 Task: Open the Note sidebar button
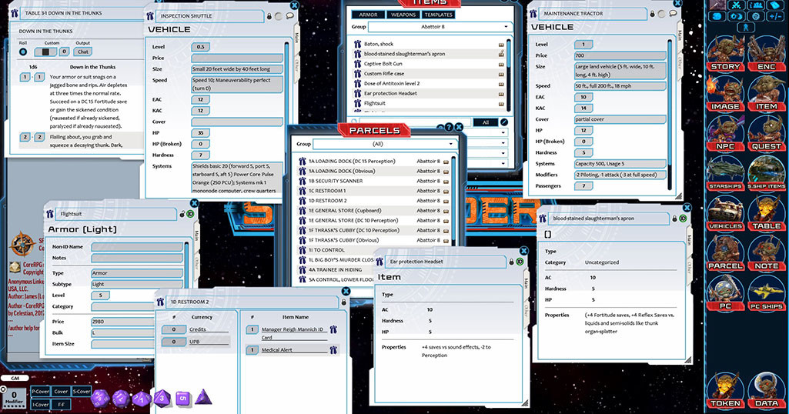(767, 252)
